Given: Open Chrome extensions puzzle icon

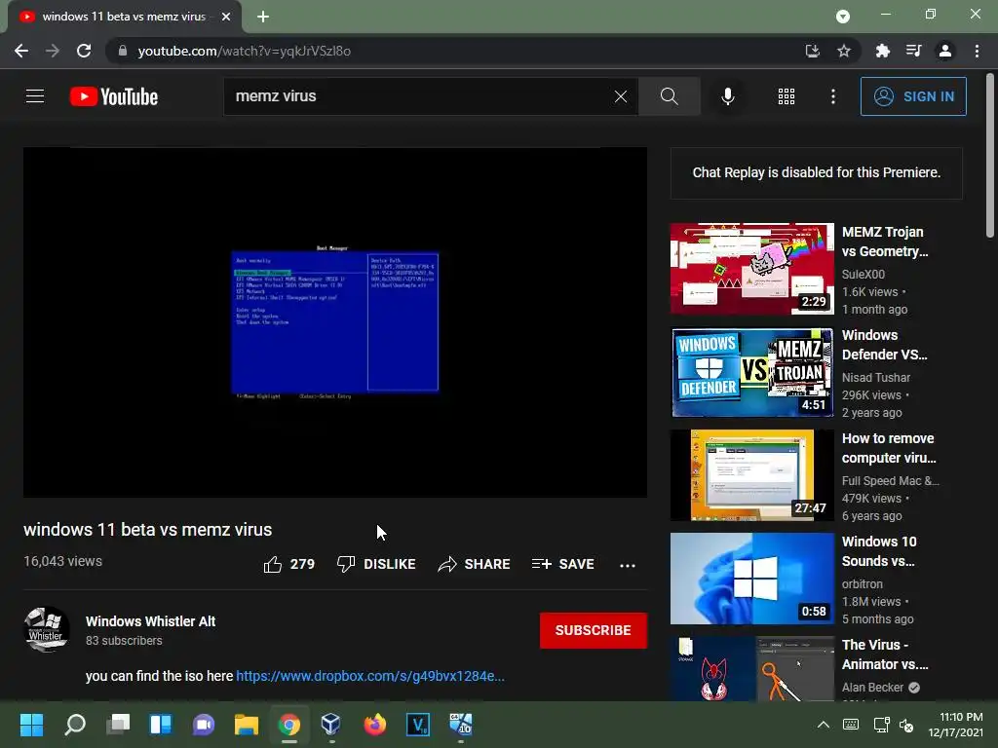Looking at the screenshot, I should pos(882,51).
